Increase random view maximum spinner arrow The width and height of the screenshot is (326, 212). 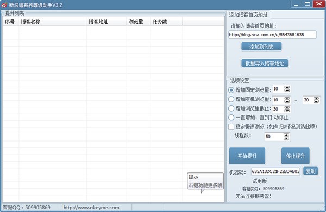[316, 99]
